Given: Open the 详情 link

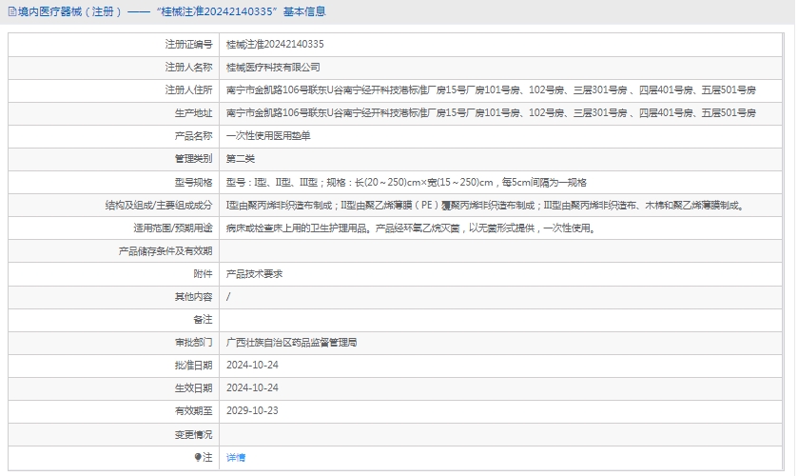Looking at the screenshot, I should [x=236, y=458].
